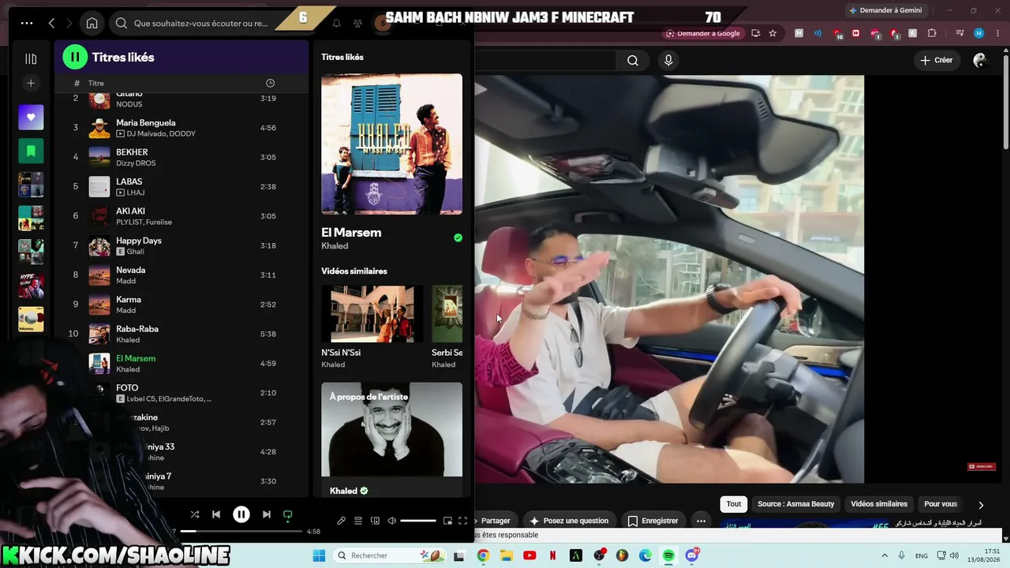Create a new playlist with plus button
Screen dimensions: 1010x568
(31, 83)
